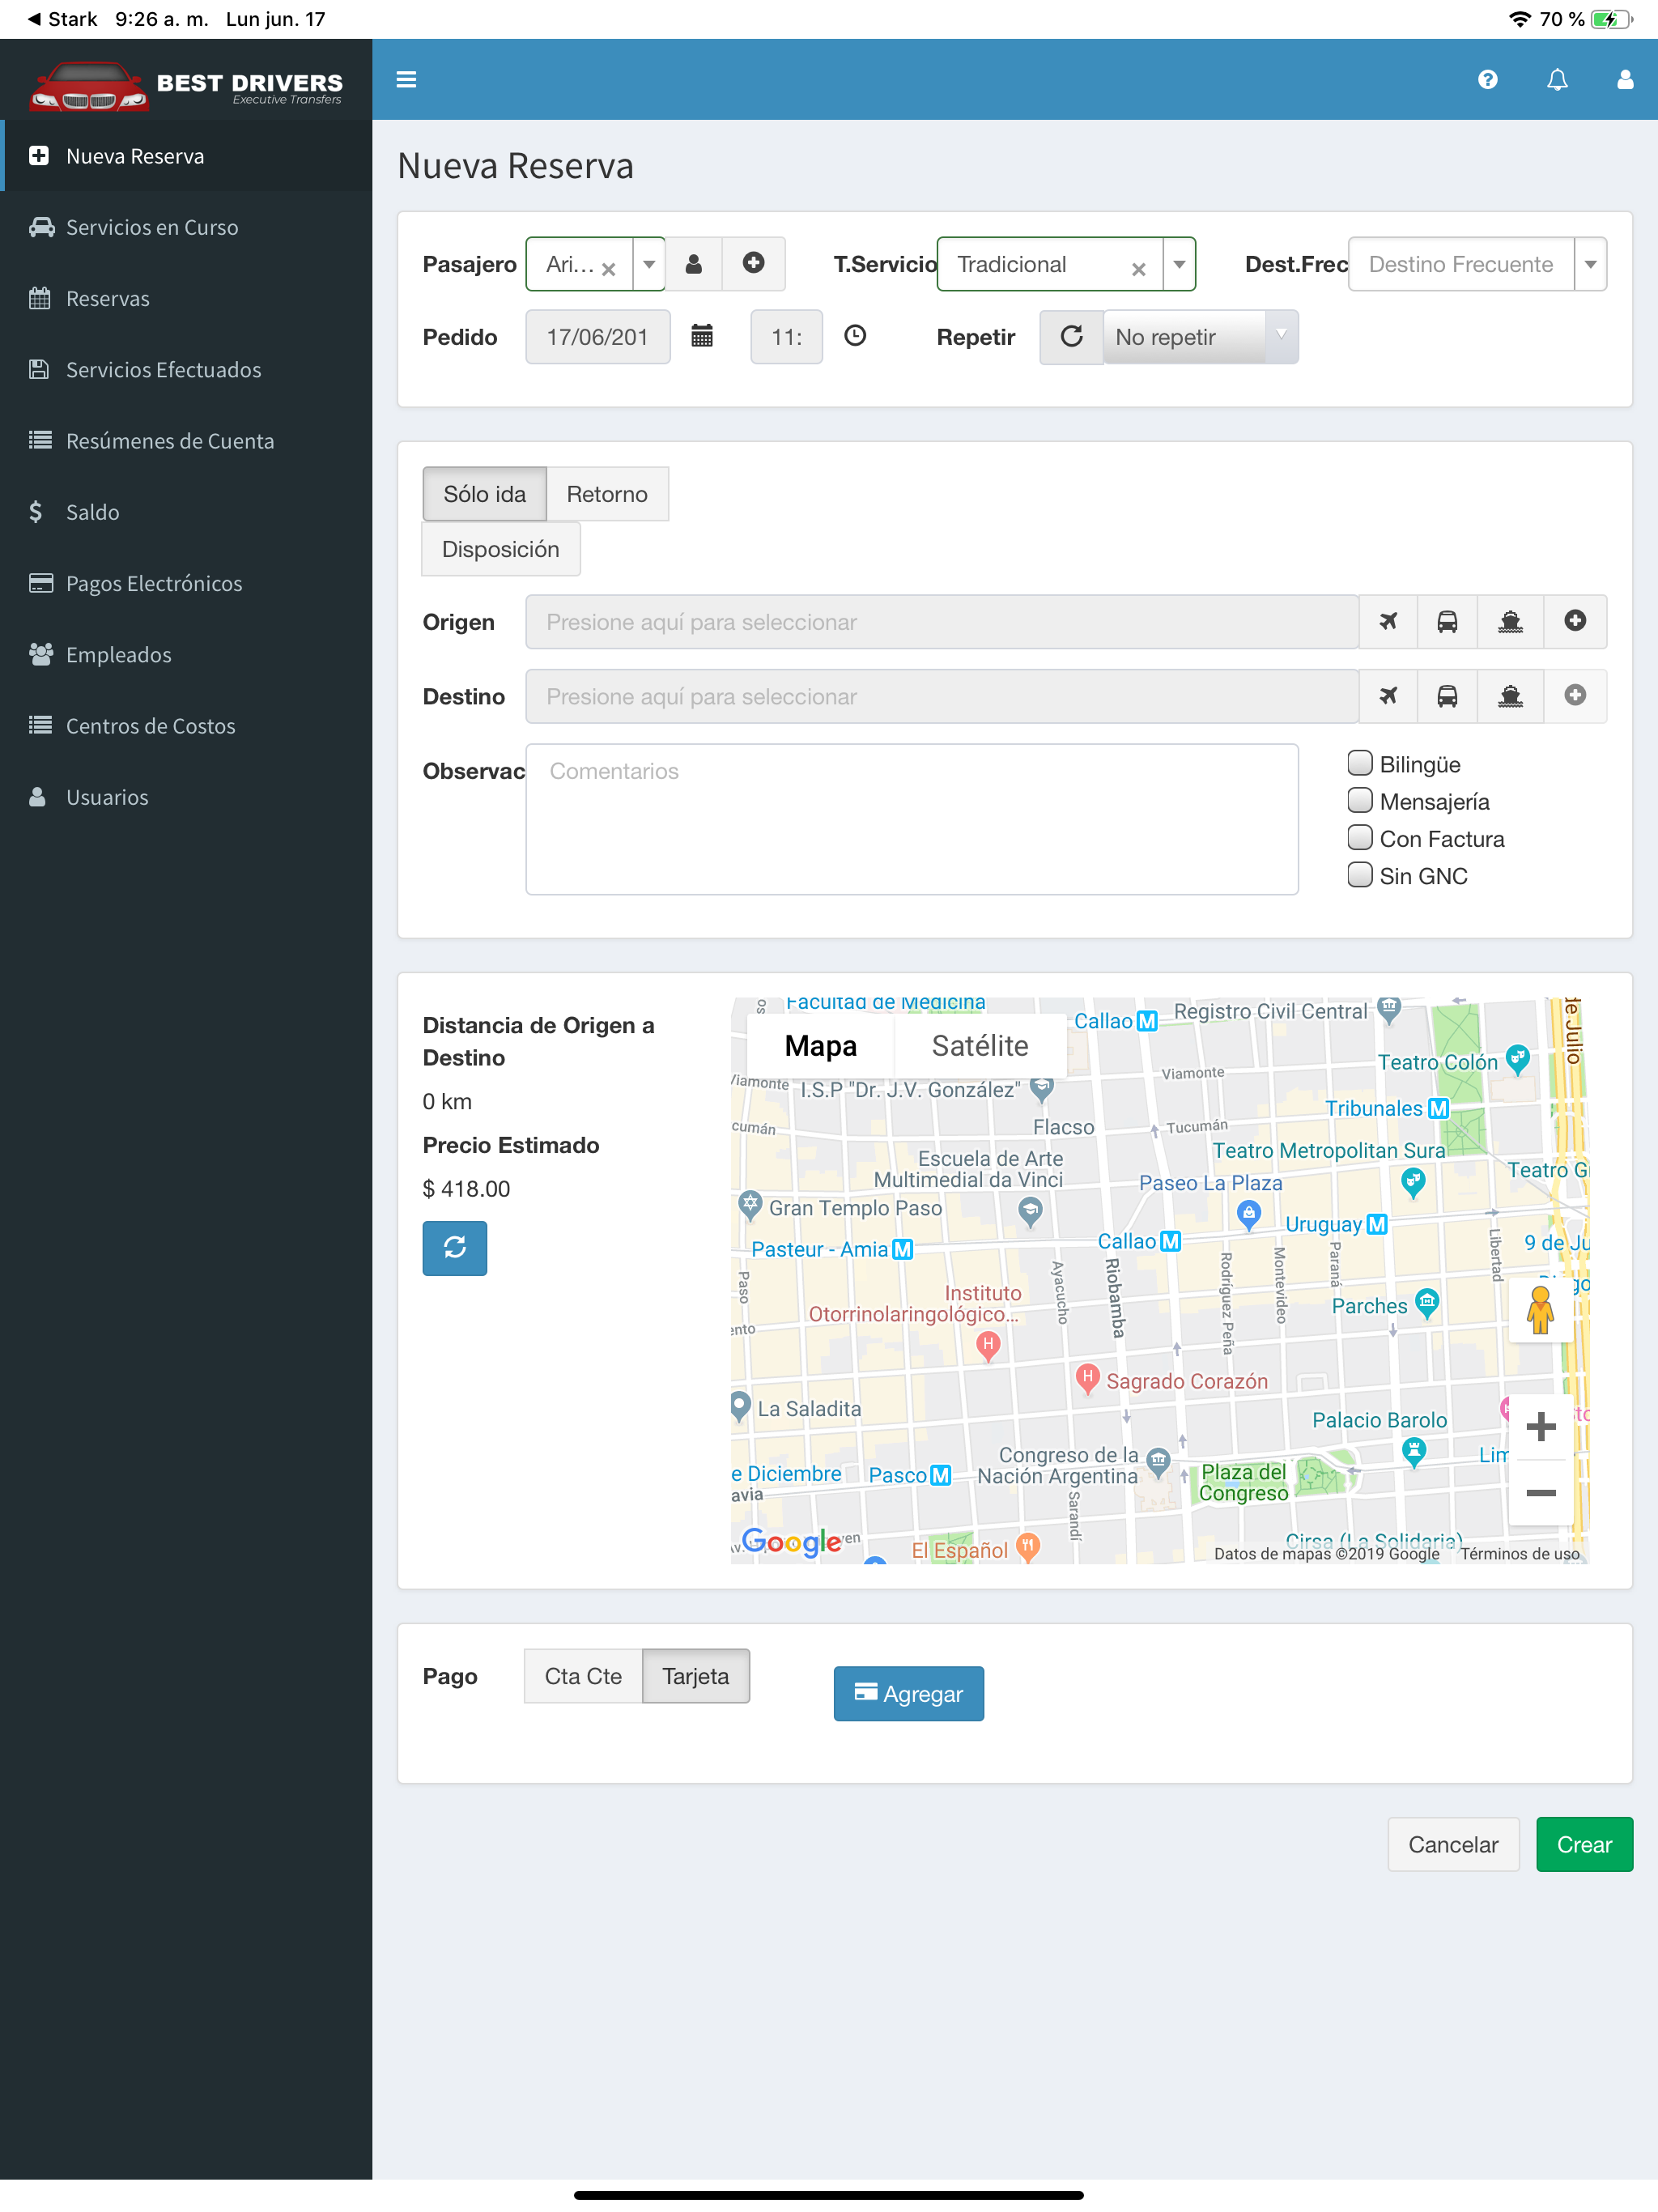Screen dimensions: 1658x2212
Task: Select bus terminal icon for Origen
Action: (x=1447, y=622)
